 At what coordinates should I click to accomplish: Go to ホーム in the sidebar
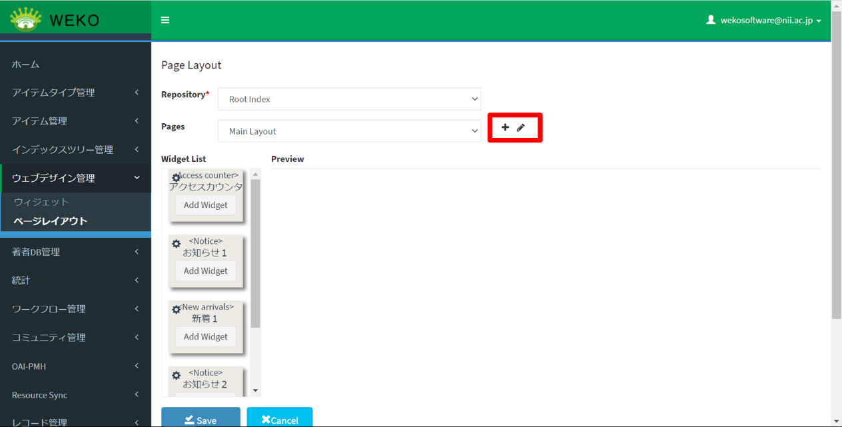click(26, 64)
